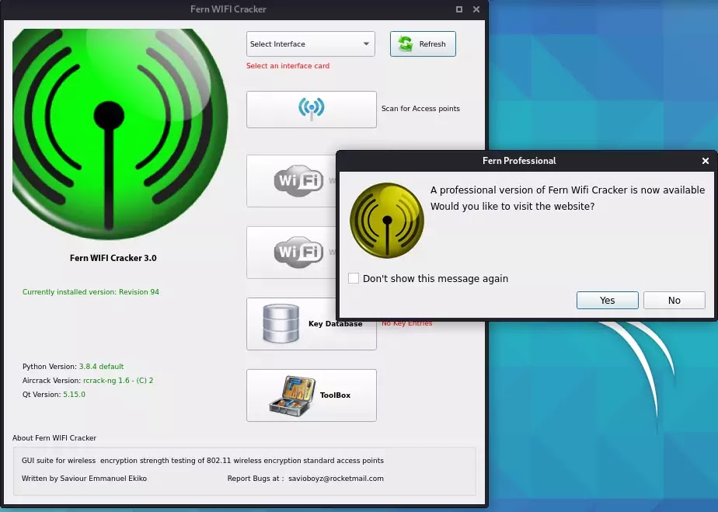Click the Aircrack Version text
This screenshot has width=718, height=512.
coord(88,380)
